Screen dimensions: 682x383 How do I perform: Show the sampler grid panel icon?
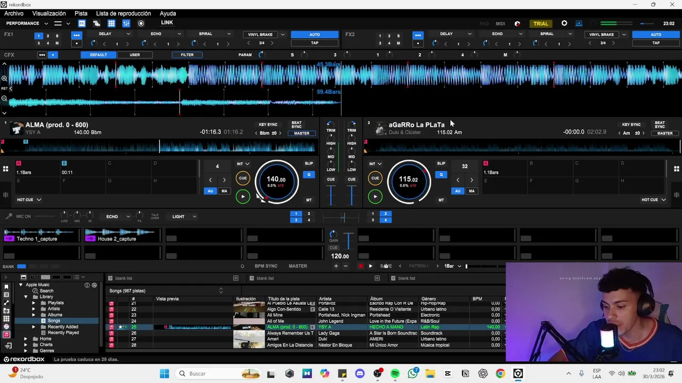tap(111, 23)
